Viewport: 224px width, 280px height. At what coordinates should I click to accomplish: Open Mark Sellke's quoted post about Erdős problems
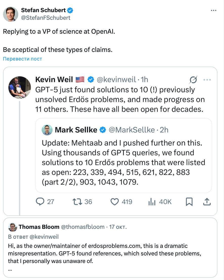click(x=123, y=162)
